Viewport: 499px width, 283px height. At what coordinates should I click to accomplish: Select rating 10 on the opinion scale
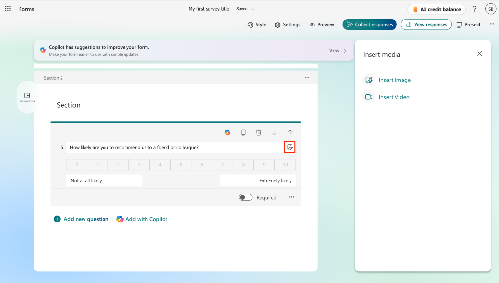[x=285, y=164]
